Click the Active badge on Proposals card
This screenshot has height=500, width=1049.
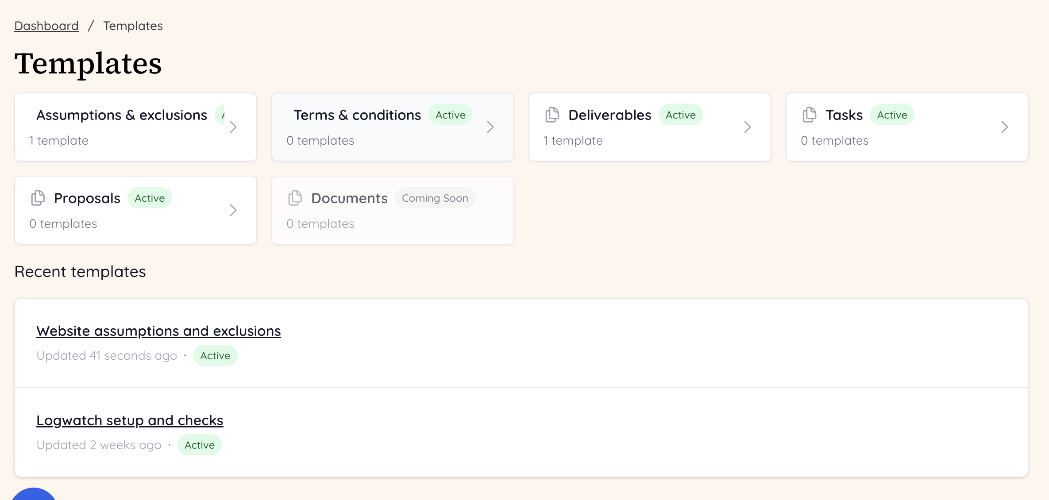(150, 198)
